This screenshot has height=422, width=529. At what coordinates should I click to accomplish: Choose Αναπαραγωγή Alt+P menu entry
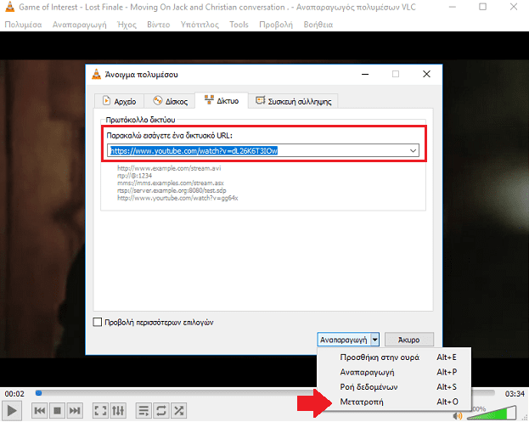point(394,372)
